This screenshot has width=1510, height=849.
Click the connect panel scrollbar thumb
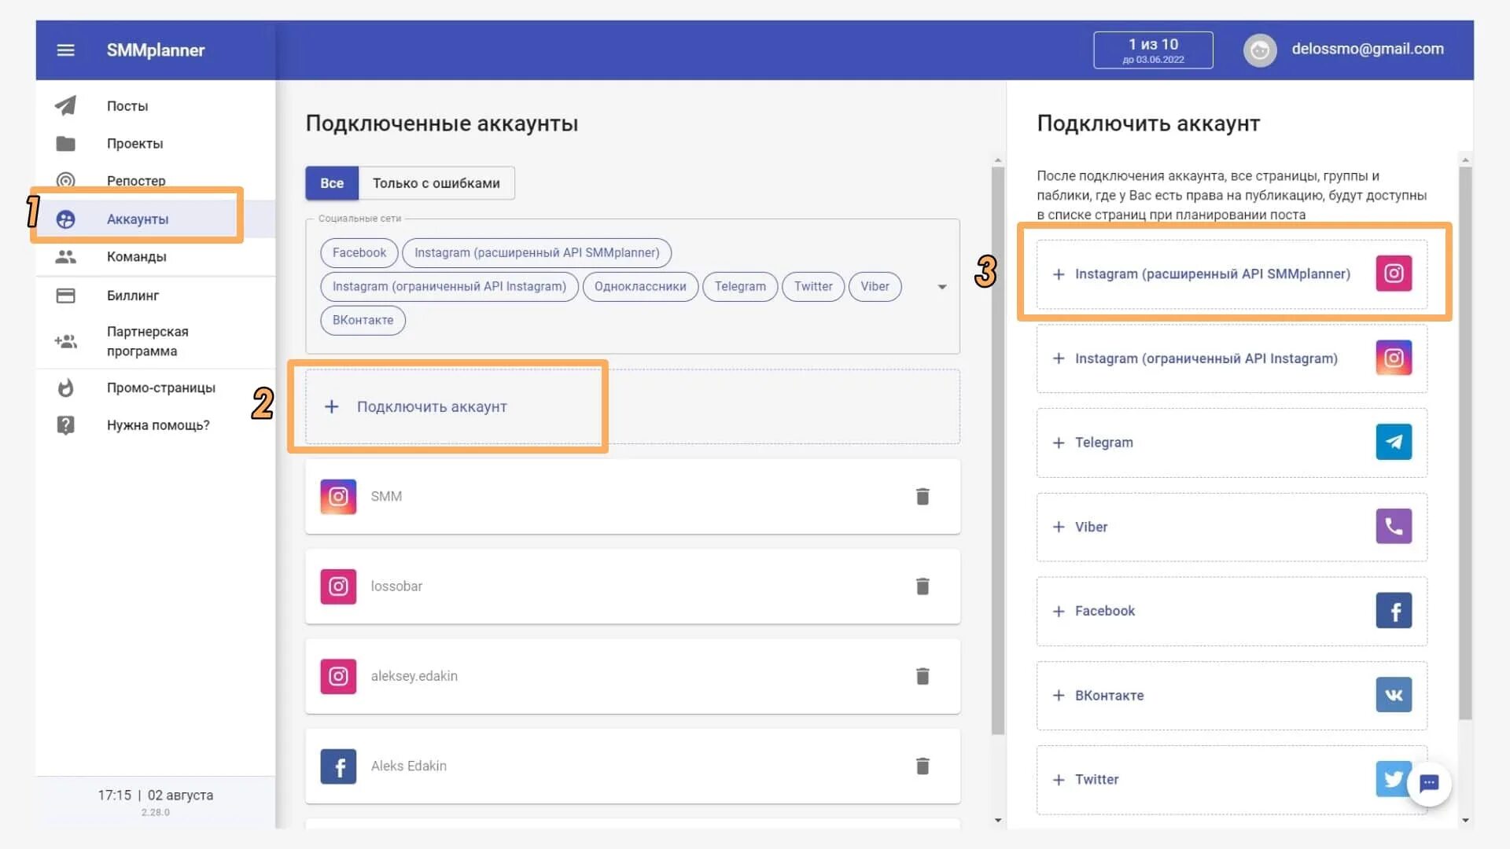[1465, 443]
